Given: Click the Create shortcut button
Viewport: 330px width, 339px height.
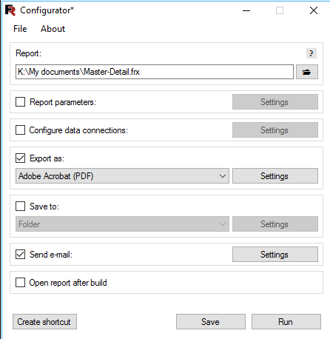Looking at the screenshot, I should point(44,322).
